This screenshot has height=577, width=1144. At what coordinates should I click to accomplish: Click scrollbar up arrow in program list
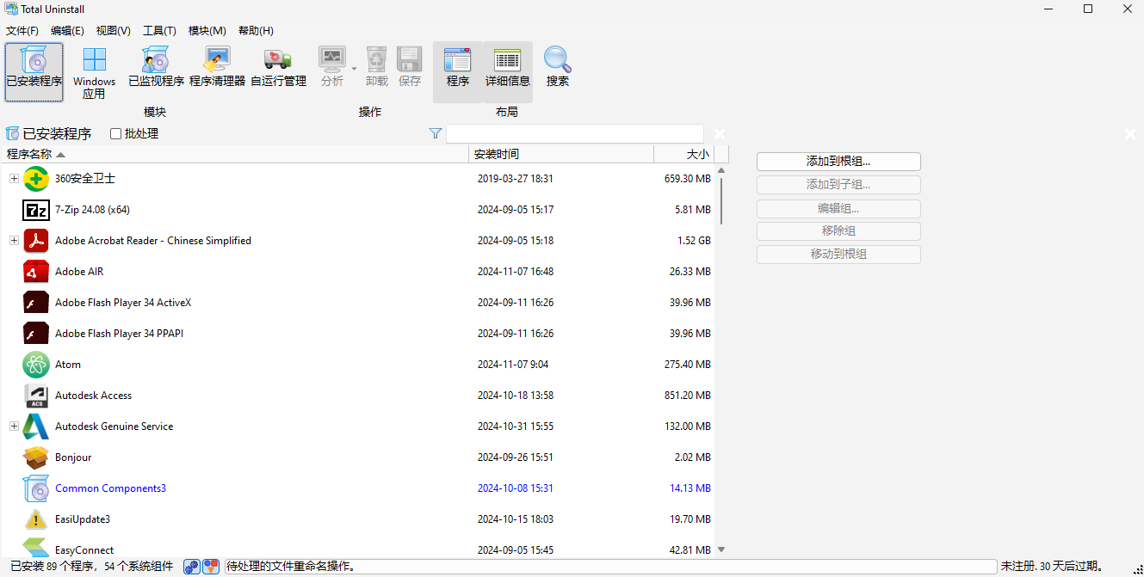click(721, 170)
